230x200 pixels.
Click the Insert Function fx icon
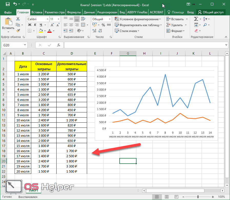pyautogui.click(x=58, y=45)
